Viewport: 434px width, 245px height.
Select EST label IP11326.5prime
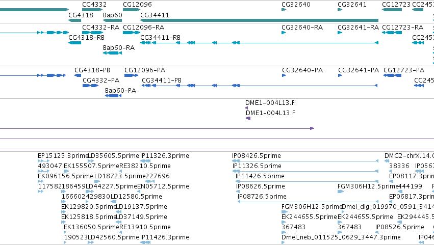pos(257,166)
